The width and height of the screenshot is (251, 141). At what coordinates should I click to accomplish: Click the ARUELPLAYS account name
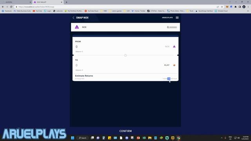[x=167, y=18]
